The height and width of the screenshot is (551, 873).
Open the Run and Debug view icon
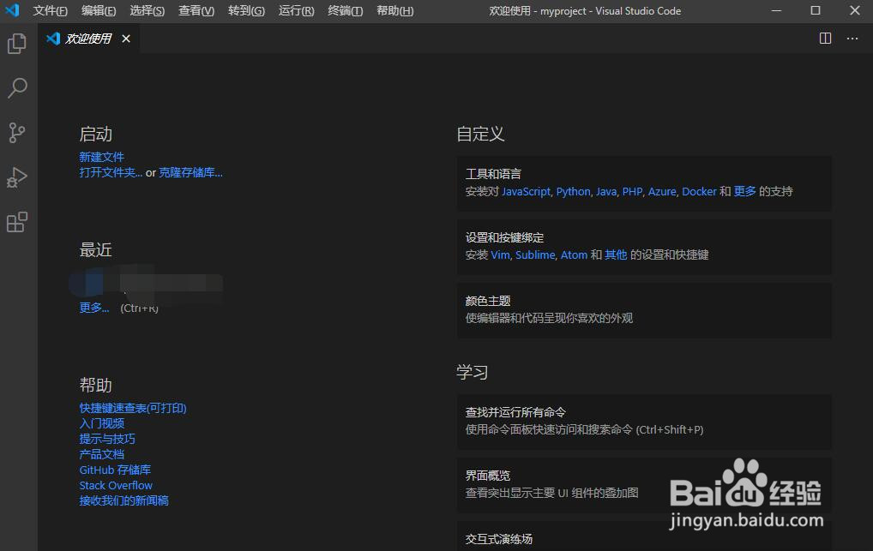[17, 177]
